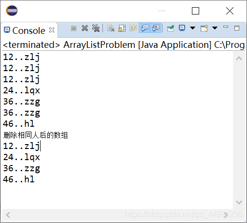Toggle show console when standard out changes
The width and height of the screenshot is (247, 223).
145,28
